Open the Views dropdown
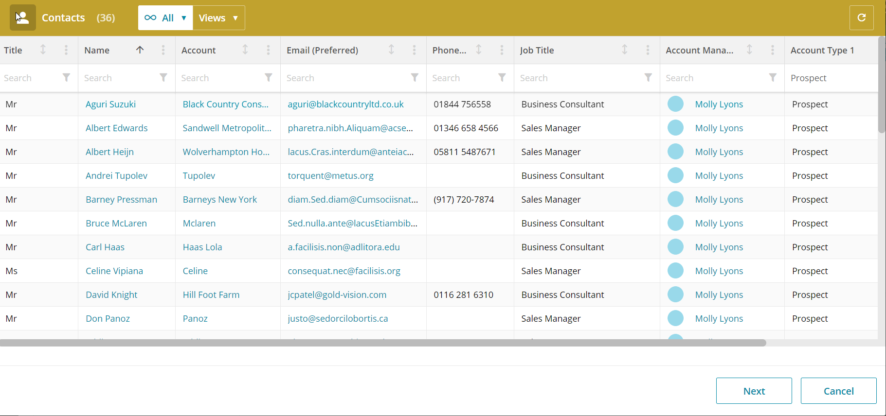The width and height of the screenshot is (886, 416). [x=219, y=18]
